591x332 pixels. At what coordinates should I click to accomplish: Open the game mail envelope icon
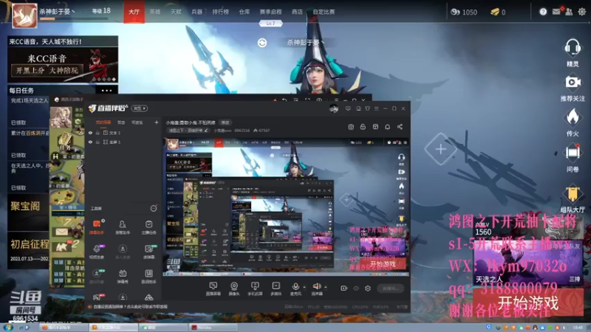coord(556,12)
